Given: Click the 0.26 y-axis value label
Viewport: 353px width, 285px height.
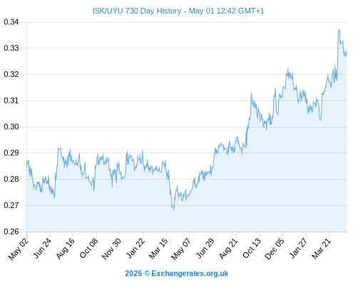Looking at the screenshot, I should click(11, 232).
